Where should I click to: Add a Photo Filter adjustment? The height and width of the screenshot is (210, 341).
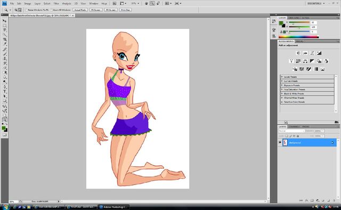pyautogui.click(x=319, y=61)
